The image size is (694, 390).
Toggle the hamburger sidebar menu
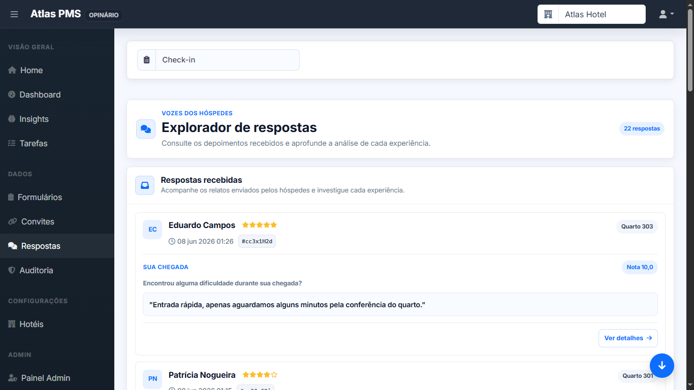14,14
